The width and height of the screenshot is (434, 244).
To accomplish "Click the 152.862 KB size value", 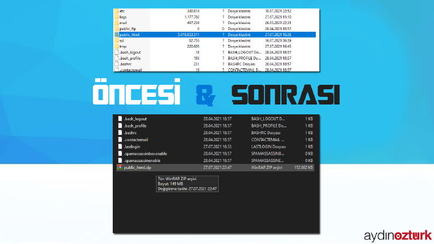I will pos(304,167).
